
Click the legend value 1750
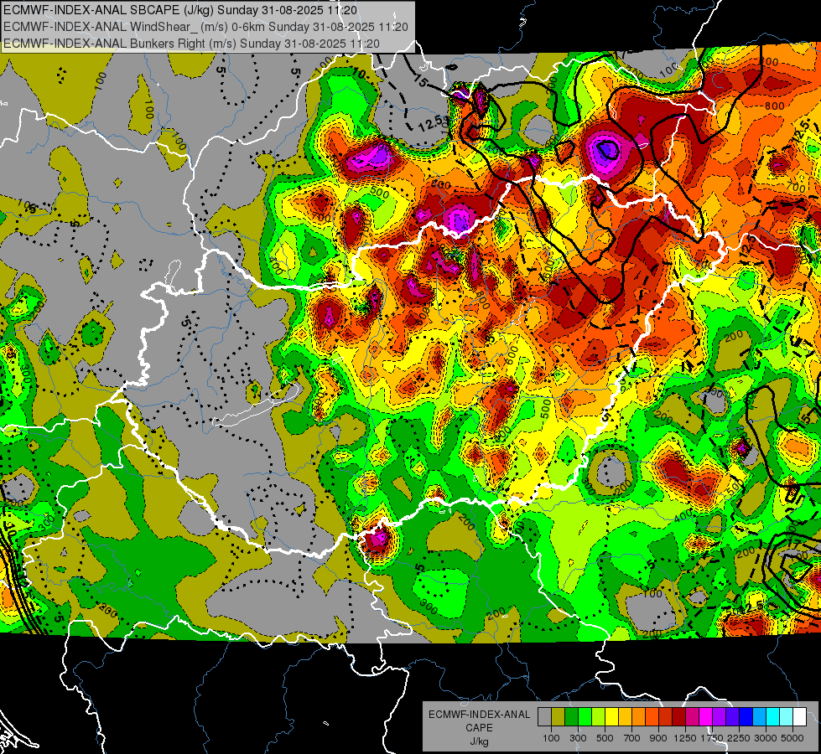click(712, 738)
